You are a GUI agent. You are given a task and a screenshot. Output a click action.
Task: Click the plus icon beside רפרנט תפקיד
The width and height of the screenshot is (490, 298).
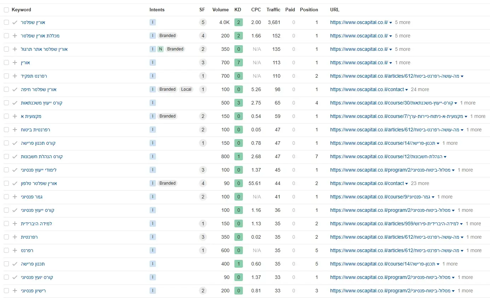(14, 76)
